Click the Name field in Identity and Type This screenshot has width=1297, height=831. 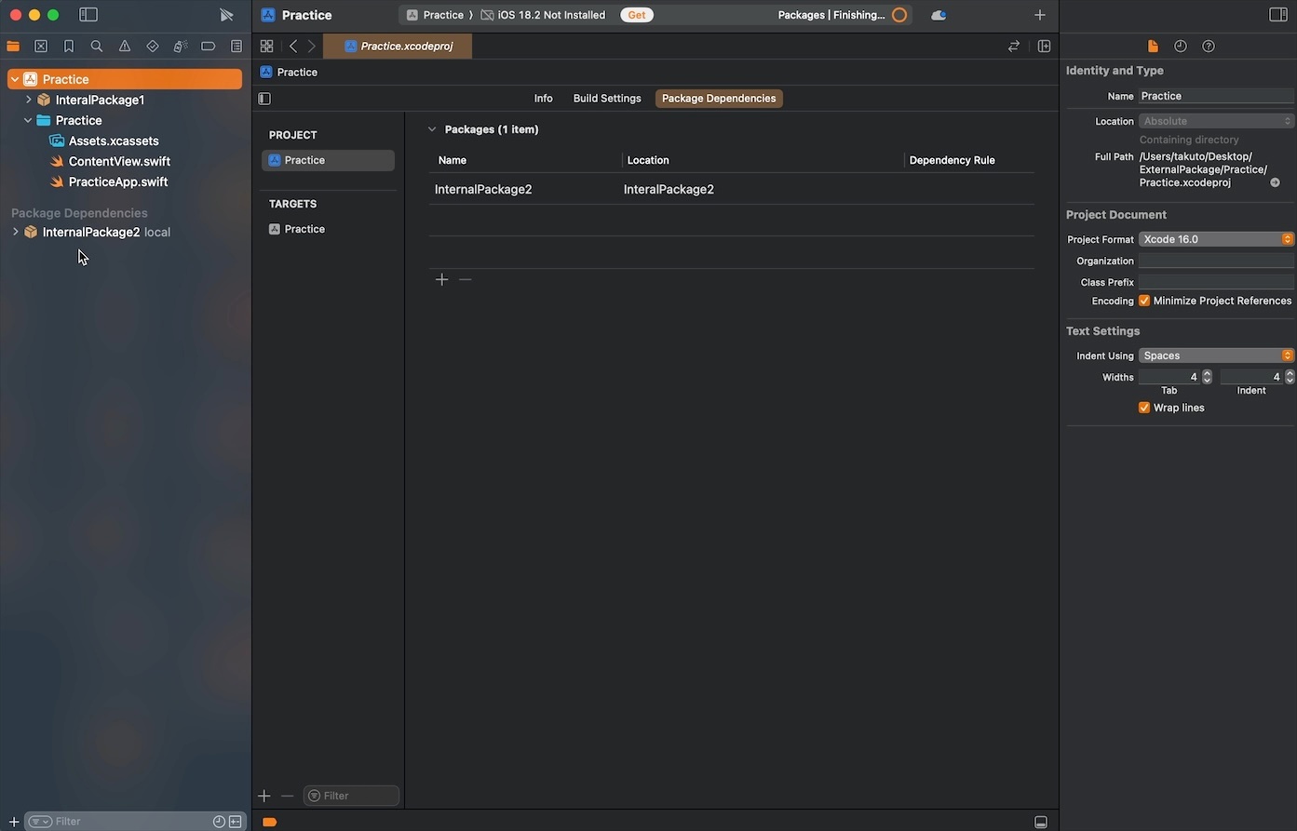[1216, 96]
